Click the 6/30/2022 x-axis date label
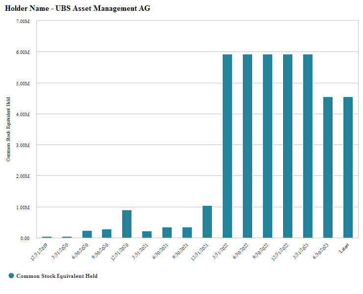 click(x=240, y=251)
